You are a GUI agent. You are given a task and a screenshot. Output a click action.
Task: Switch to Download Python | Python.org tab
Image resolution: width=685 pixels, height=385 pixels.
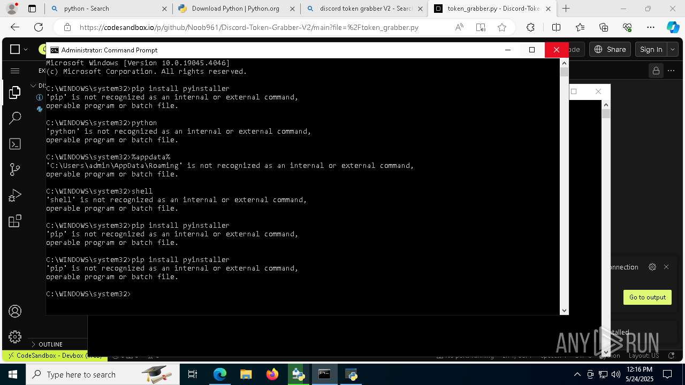[236, 9]
